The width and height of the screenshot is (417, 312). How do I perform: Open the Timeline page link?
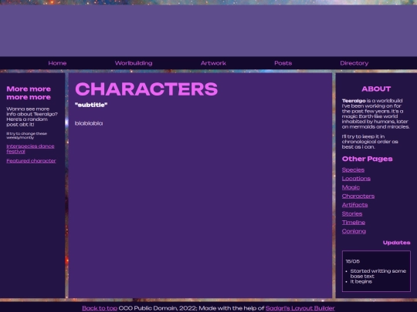point(354,223)
